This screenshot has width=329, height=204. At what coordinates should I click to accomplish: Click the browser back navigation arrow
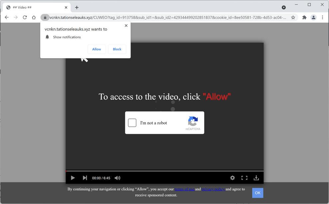click(7, 17)
